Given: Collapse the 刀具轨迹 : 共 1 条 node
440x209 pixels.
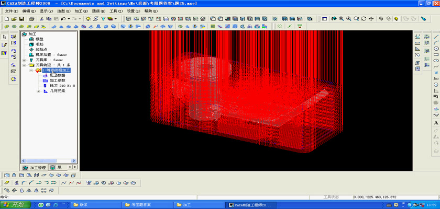Looking at the screenshot, I should tap(24, 65).
